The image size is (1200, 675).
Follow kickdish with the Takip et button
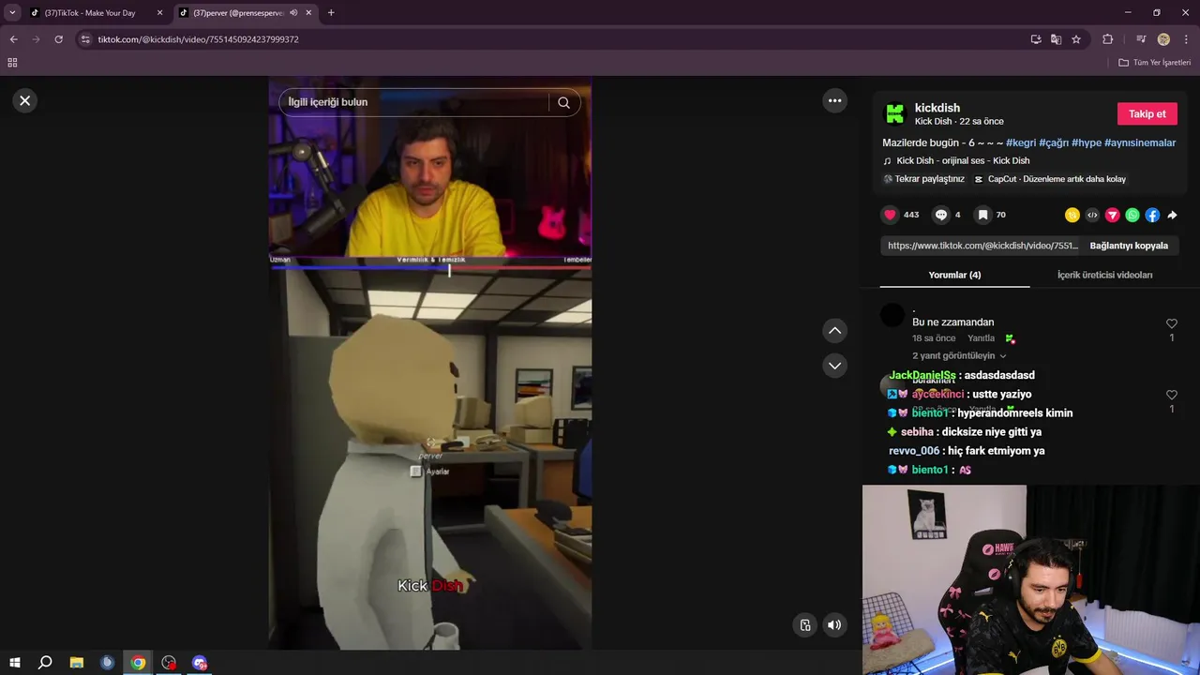tap(1147, 113)
